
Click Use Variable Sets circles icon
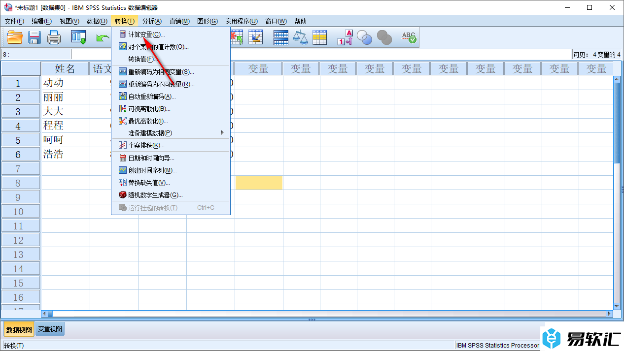pyautogui.click(x=364, y=37)
